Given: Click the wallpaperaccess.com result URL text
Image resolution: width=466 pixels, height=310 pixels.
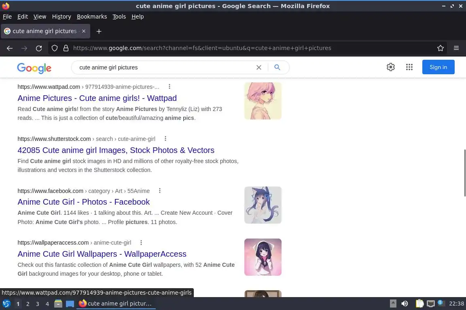Looking at the screenshot, I should pyautogui.click(x=74, y=243).
